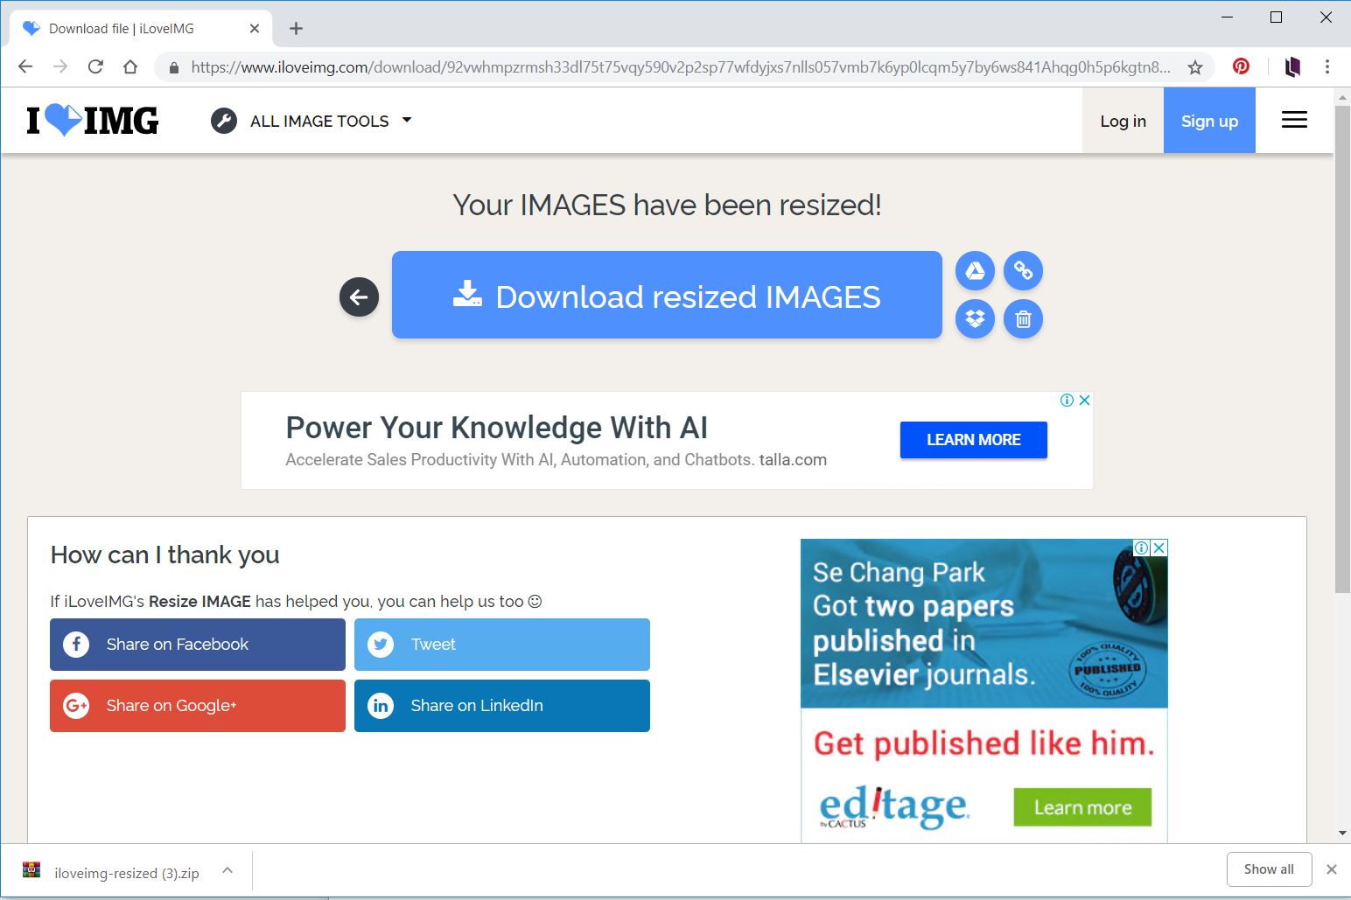Click the share download link icon

[1023, 271]
